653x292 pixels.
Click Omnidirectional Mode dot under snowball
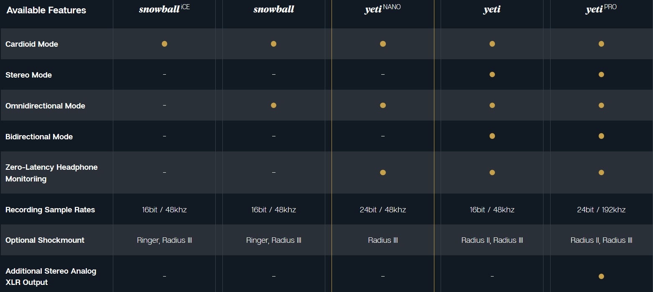(273, 106)
